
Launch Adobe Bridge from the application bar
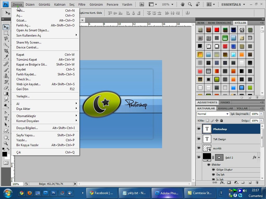[142, 4]
